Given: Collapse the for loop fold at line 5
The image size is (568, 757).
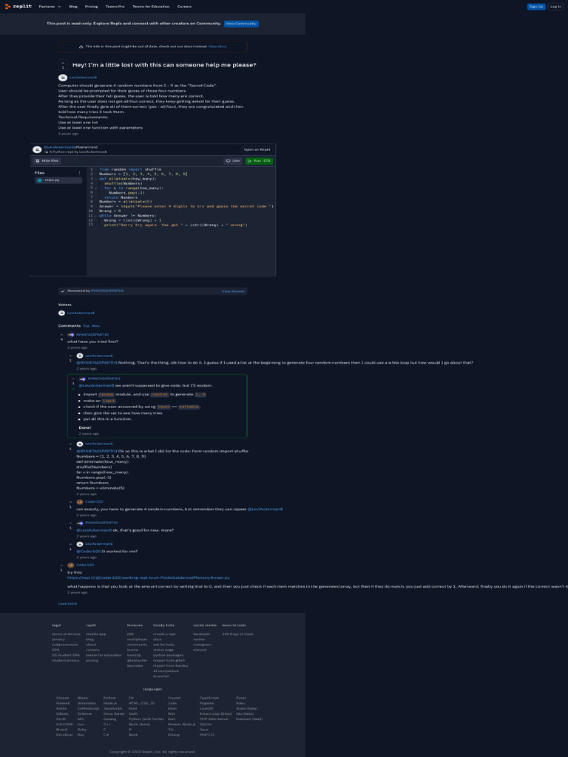Looking at the screenshot, I should click(x=95, y=188).
